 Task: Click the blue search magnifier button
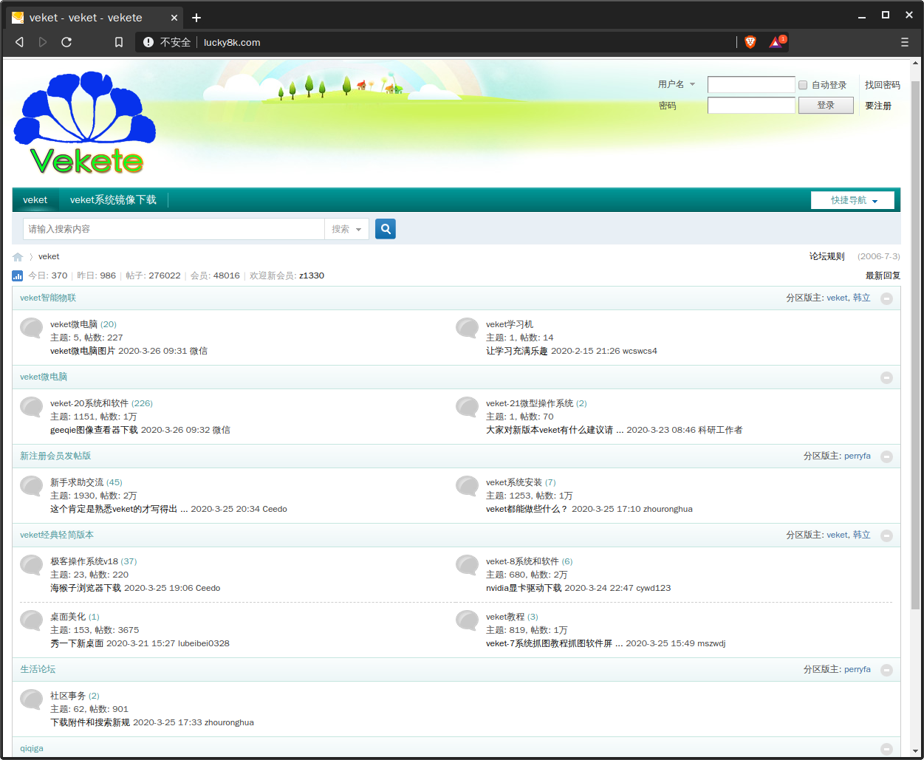pyautogui.click(x=386, y=229)
